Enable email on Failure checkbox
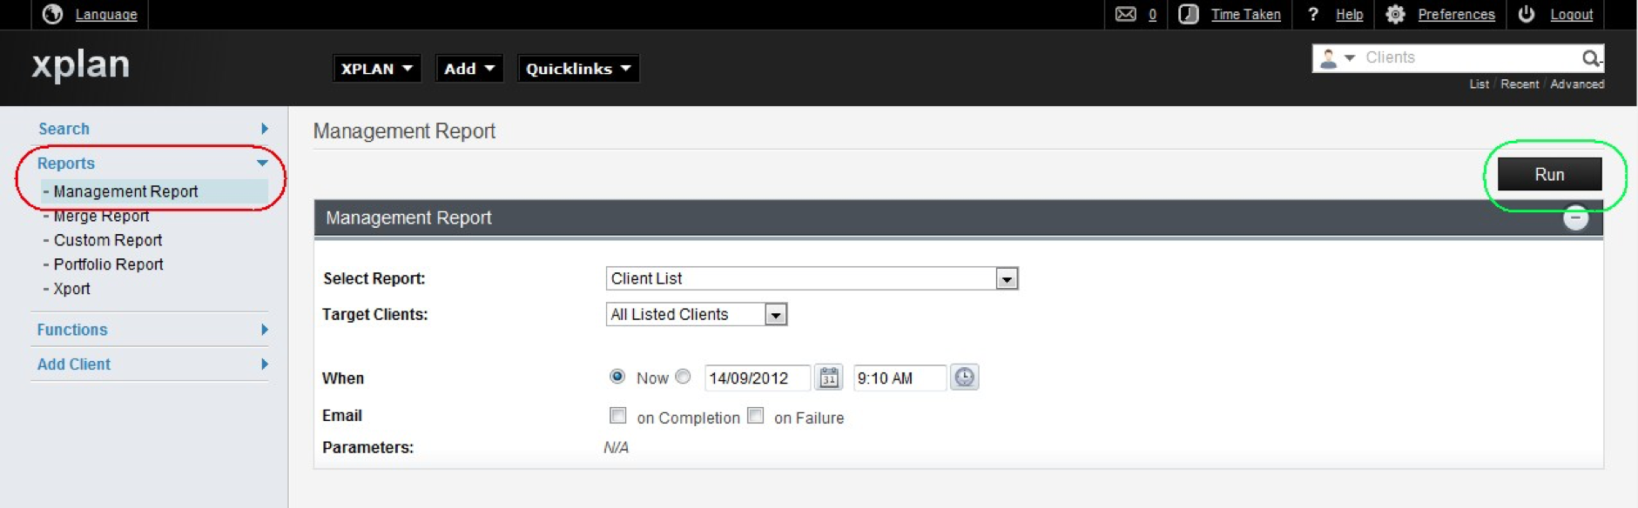The image size is (1638, 508). tap(756, 416)
